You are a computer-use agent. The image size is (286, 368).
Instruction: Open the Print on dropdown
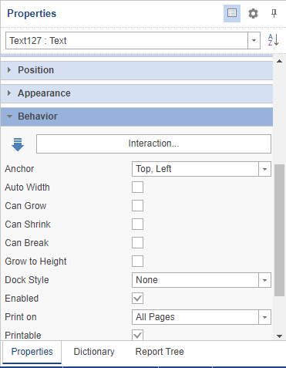click(x=264, y=317)
